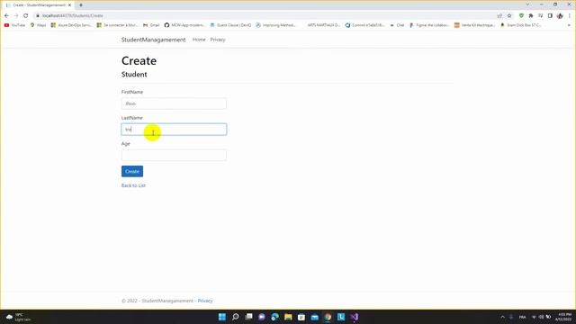Open the tab search dropdown chevron
Viewport: 576px width, 324px height.
pos(527,4)
